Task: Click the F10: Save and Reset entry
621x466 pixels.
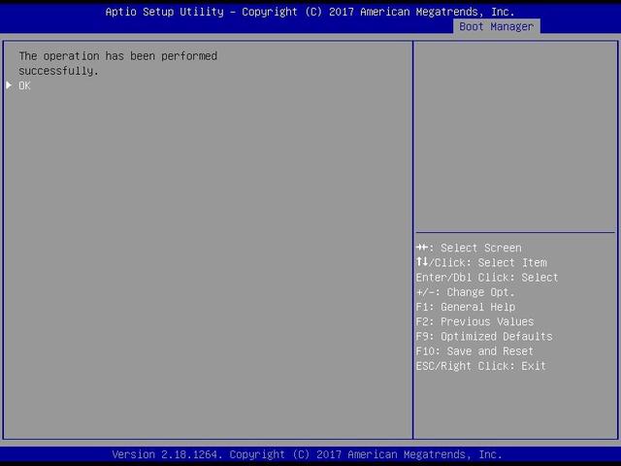Action: coord(474,351)
